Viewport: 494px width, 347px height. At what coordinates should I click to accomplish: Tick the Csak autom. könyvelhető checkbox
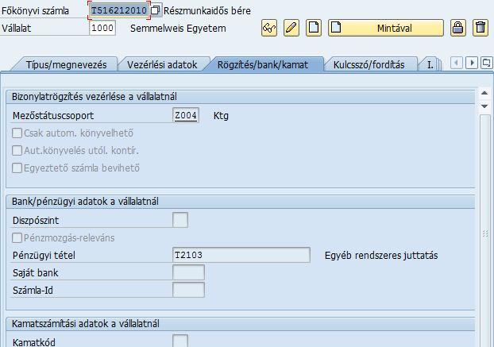click(17, 133)
